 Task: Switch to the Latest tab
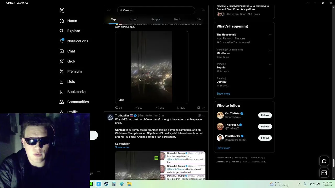click(x=133, y=19)
